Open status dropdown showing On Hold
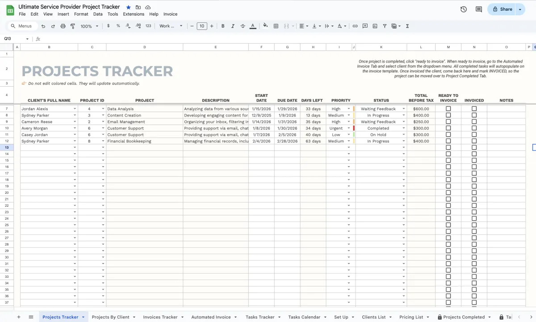This screenshot has height=322, width=536. 404,134
